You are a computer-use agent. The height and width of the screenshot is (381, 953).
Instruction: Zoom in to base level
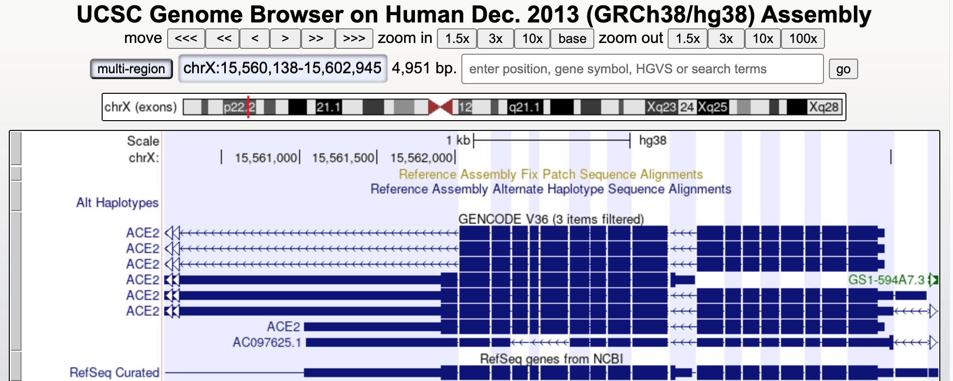(572, 39)
